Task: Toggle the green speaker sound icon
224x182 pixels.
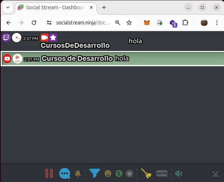Action: pyautogui.click(x=179, y=174)
